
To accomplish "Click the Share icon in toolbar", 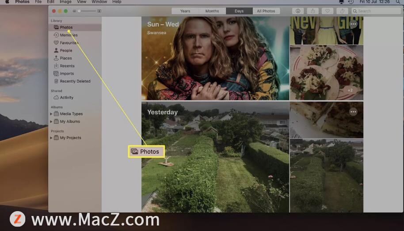I will [x=313, y=11].
